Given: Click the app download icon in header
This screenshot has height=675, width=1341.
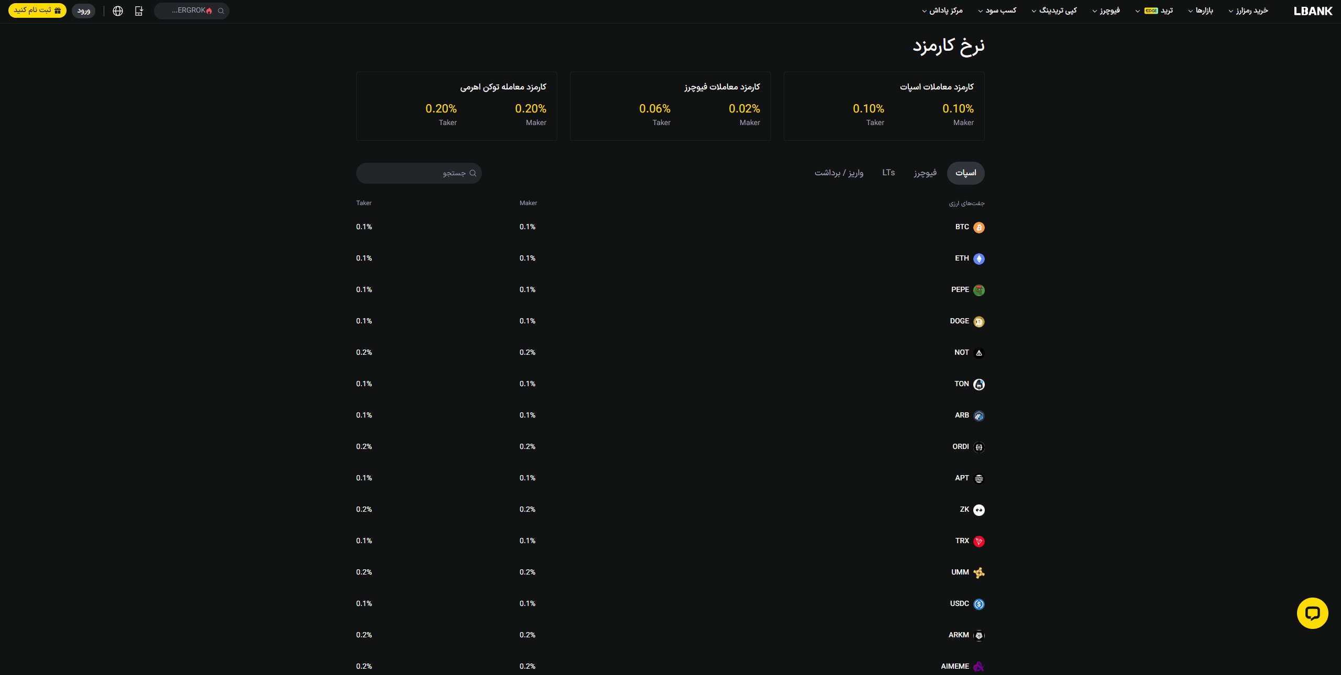Looking at the screenshot, I should click(139, 11).
